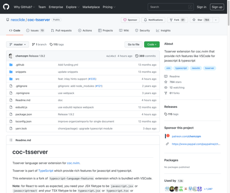Open the esbuild.js file
Screen dimensions: 230x193
click(x=21, y=107)
